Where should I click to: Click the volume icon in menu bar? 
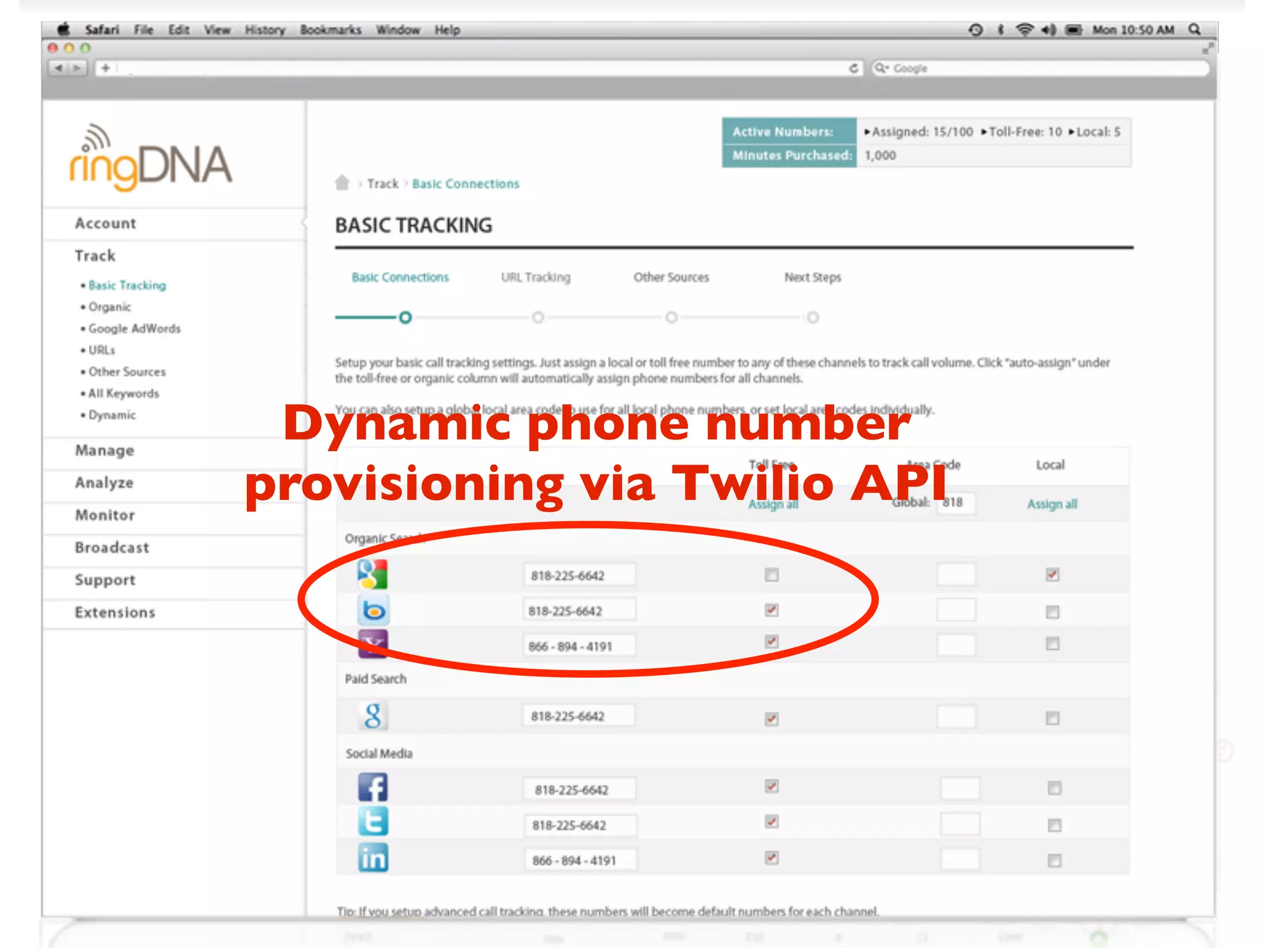point(1049,29)
